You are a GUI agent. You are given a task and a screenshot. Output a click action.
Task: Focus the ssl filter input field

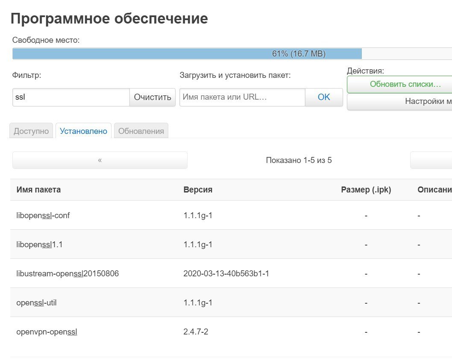71,97
